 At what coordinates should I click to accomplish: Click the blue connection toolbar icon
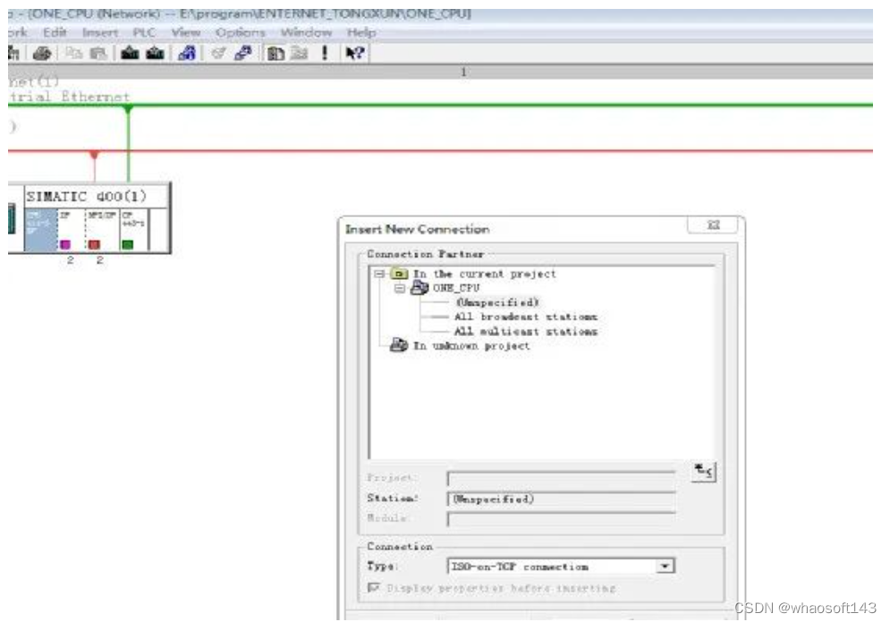click(x=243, y=54)
